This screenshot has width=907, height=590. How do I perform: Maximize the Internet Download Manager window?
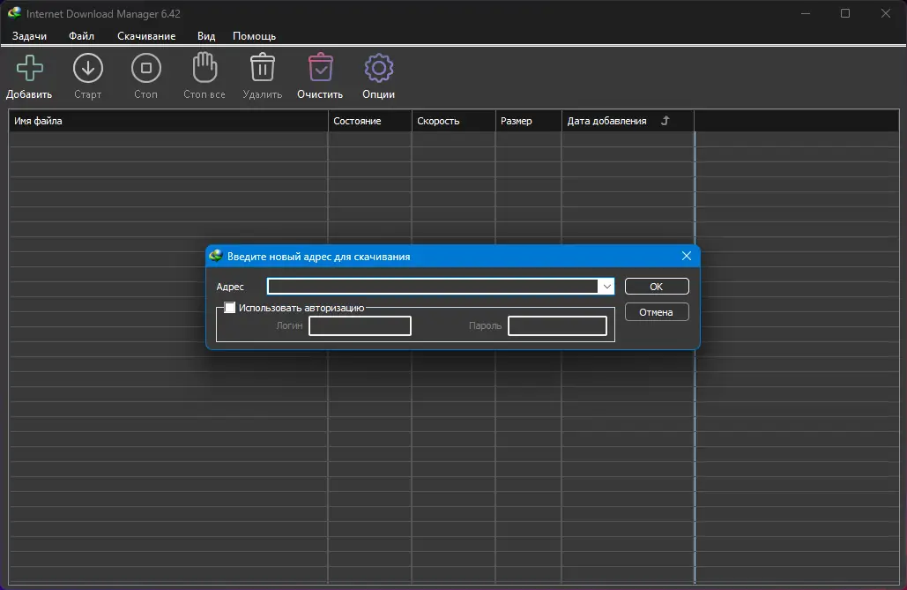click(x=845, y=13)
